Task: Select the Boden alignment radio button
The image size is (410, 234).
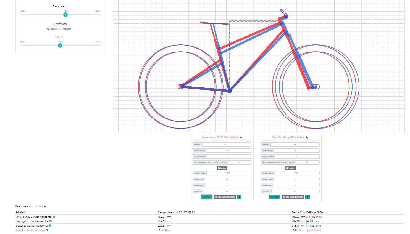Action: 48,29
